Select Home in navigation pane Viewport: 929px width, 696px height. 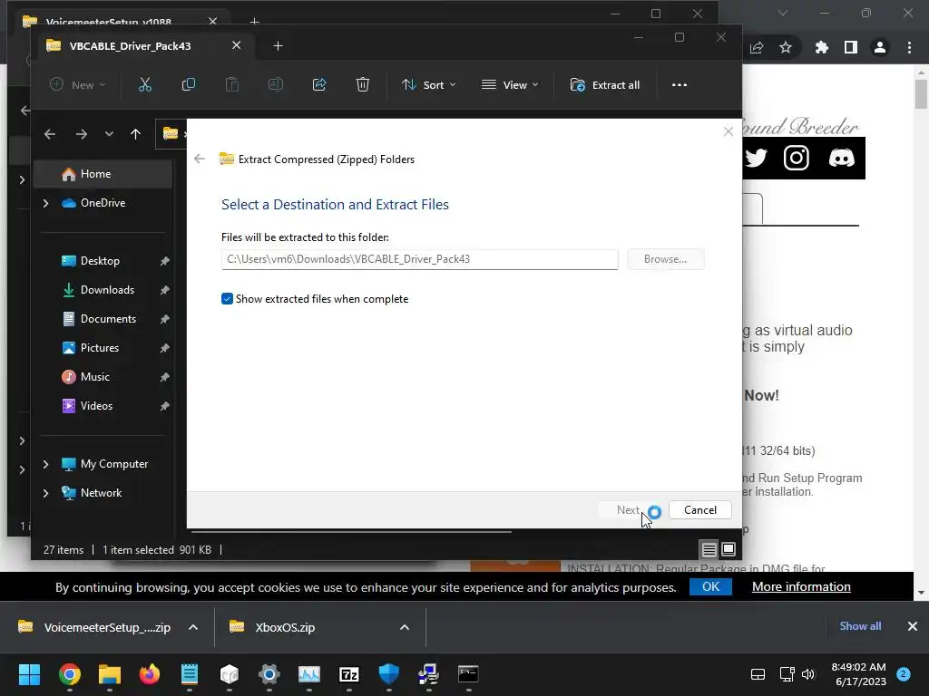pyautogui.click(x=102, y=173)
